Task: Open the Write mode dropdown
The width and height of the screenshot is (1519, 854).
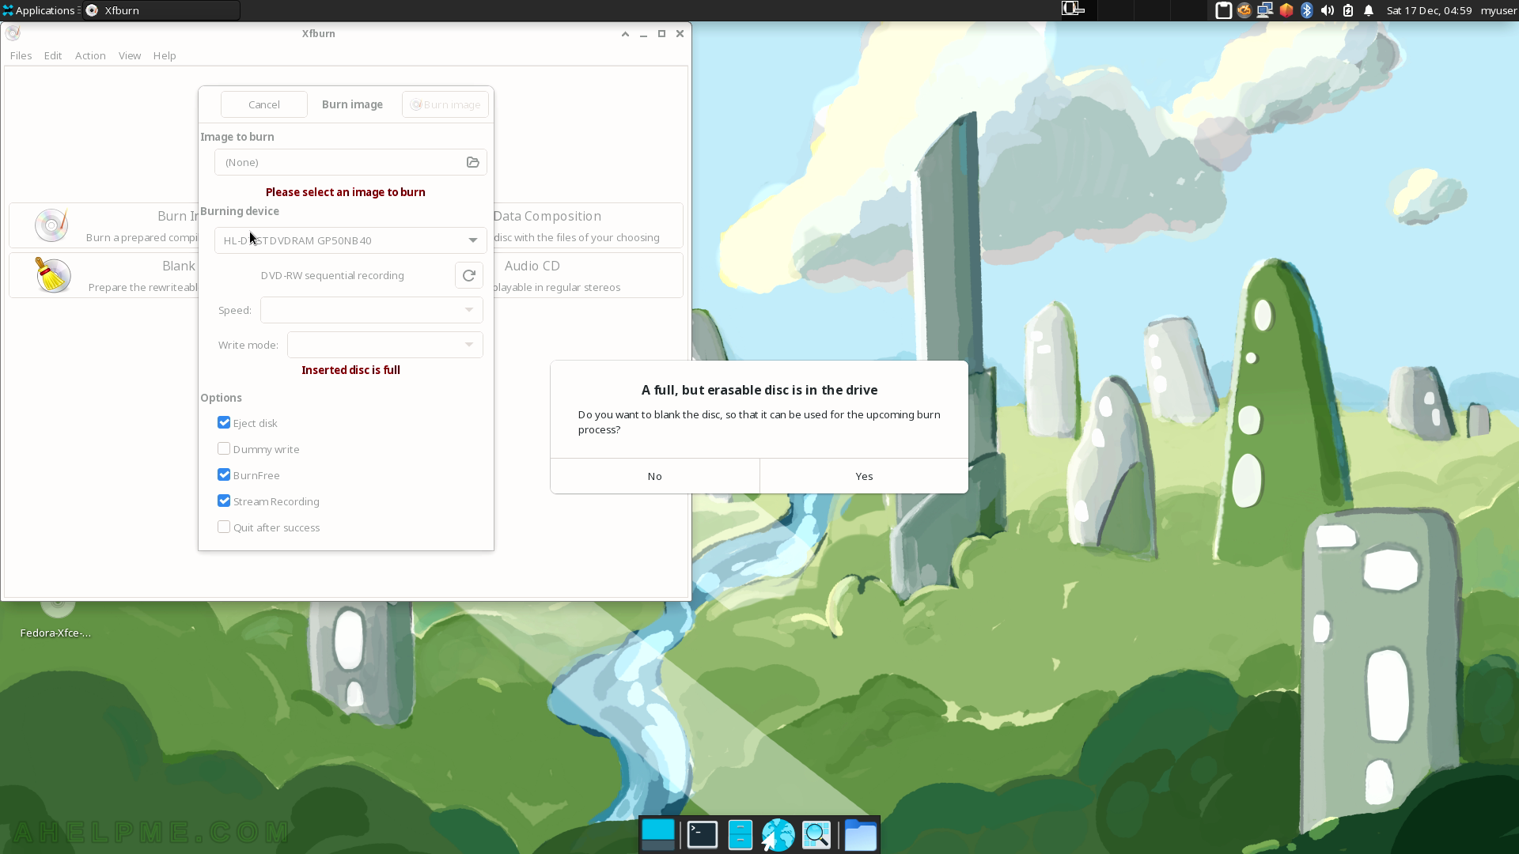Action: [385, 345]
